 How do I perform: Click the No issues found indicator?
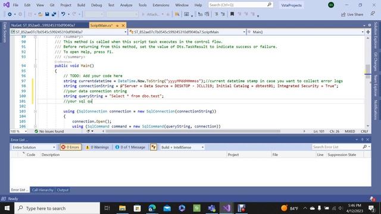point(49,131)
